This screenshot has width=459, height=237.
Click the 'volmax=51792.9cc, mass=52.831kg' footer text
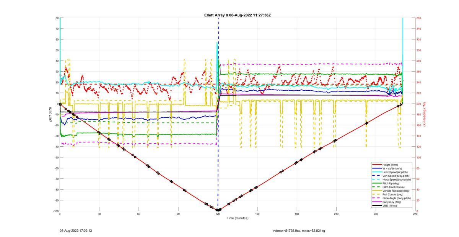tap(299, 231)
